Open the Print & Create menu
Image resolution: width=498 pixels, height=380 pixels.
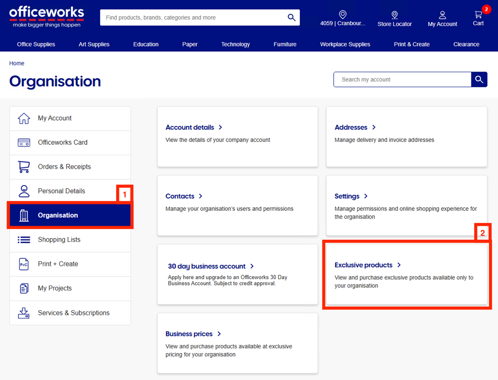[412, 44]
